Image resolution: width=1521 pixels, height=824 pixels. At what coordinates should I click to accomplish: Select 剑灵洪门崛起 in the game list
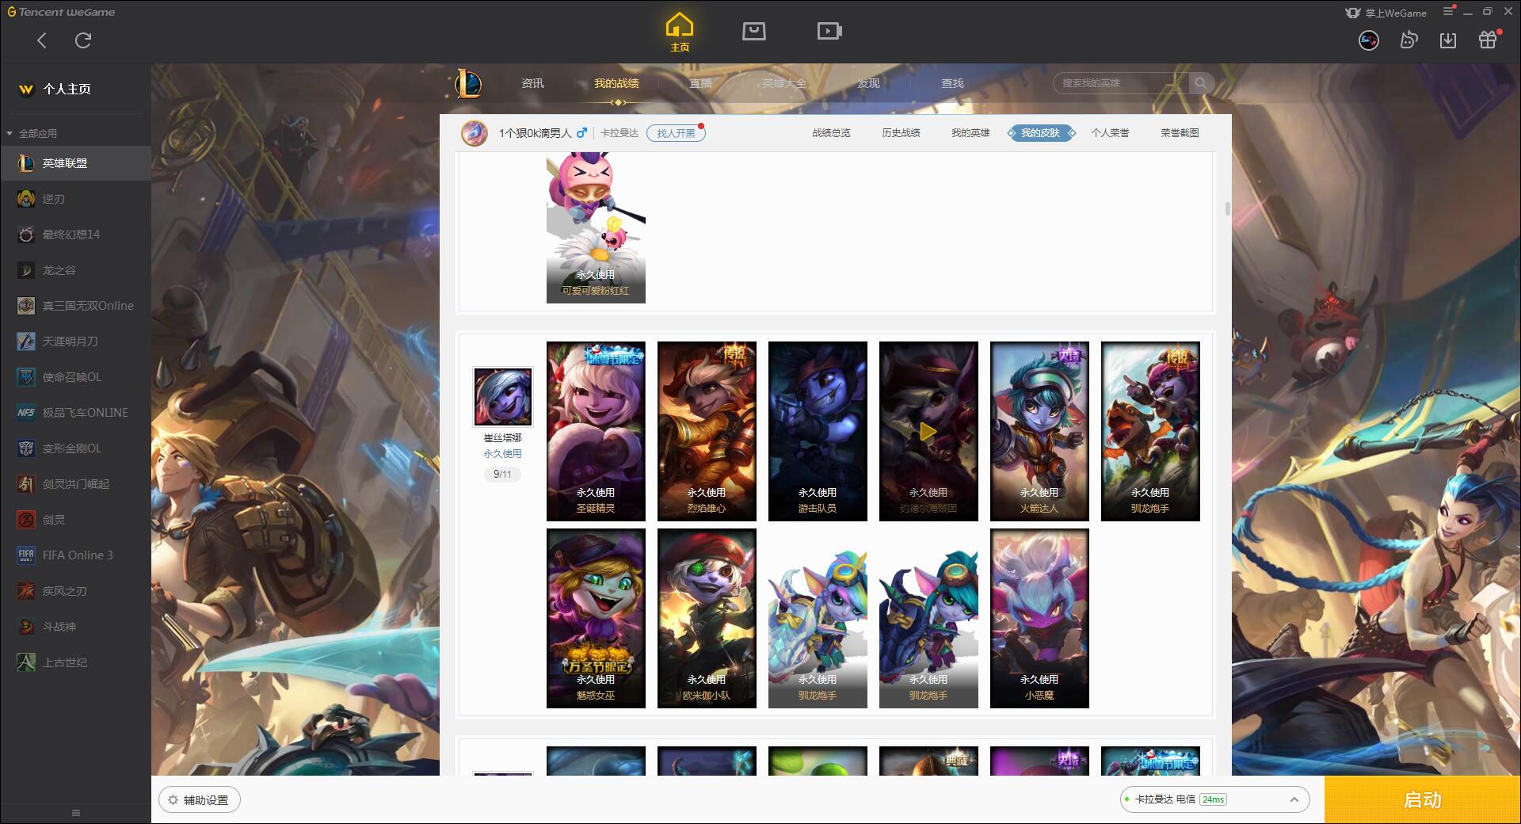75,484
